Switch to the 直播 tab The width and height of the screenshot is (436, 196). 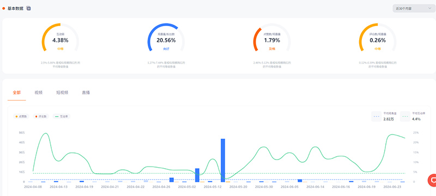(x=86, y=93)
